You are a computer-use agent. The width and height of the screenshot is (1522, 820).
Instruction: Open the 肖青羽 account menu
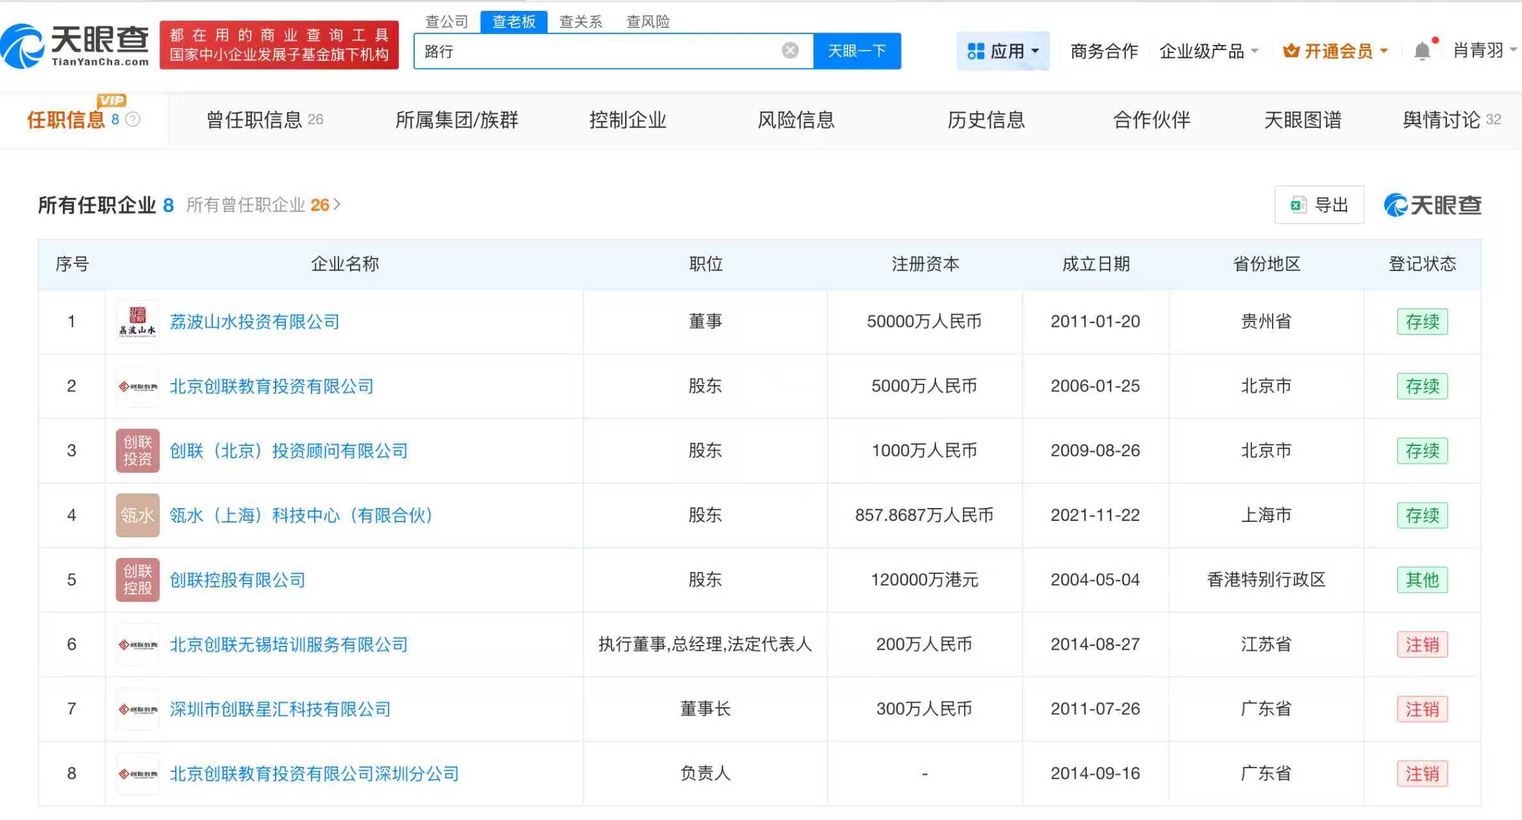(1478, 51)
